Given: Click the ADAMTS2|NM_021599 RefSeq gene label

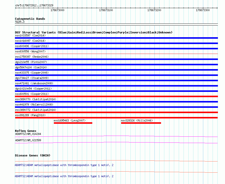Looking at the screenshot, I should [28, 140].
